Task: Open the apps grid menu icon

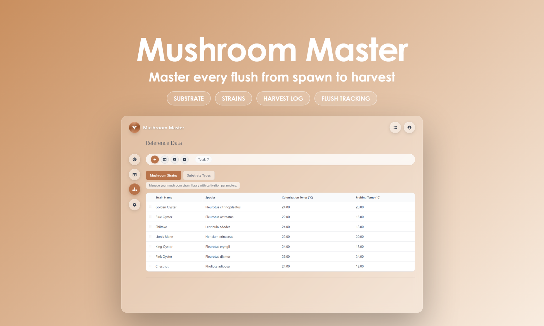Action: click(x=395, y=128)
